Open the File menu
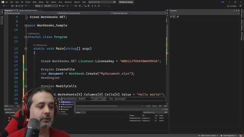The height and width of the screenshot is (137, 244). click(7, 2)
